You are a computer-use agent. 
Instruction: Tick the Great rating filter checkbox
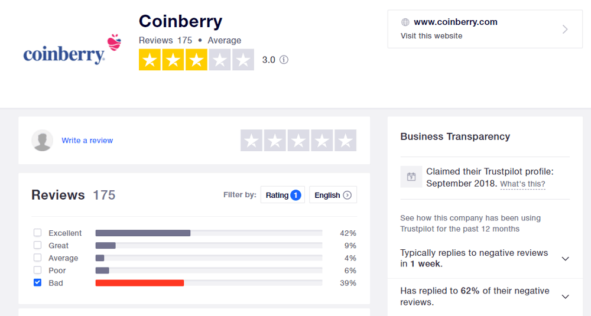(37, 245)
